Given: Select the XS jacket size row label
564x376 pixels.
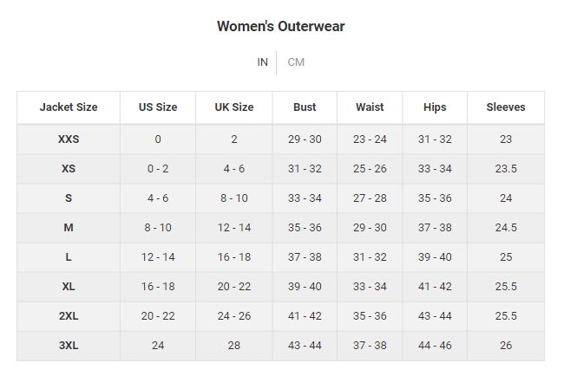Looking at the screenshot, I should tap(69, 169).
